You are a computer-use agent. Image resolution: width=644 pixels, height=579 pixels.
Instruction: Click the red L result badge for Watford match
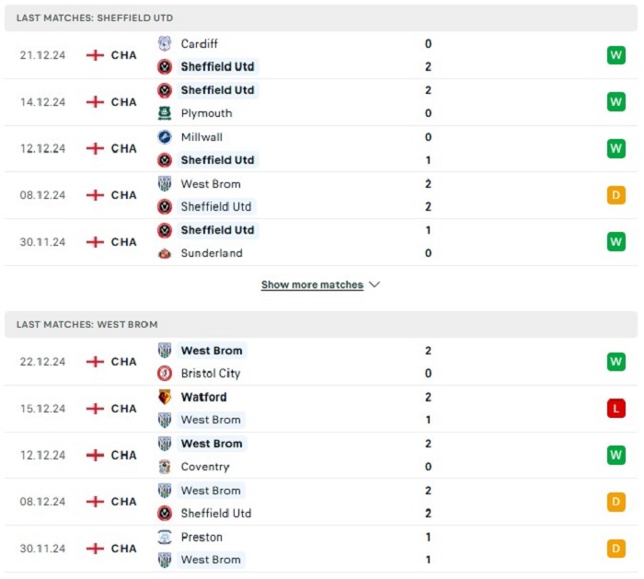(x=616, y=409)
